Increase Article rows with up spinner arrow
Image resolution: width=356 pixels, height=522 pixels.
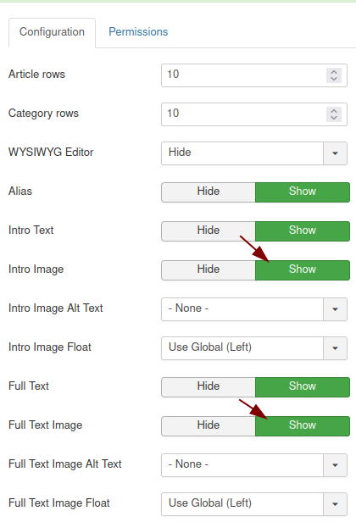coord(334,71)
